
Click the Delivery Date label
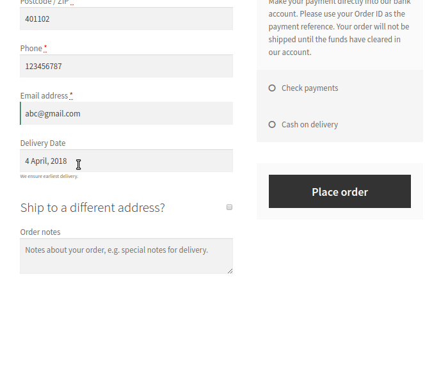click(x=43, y=143)
